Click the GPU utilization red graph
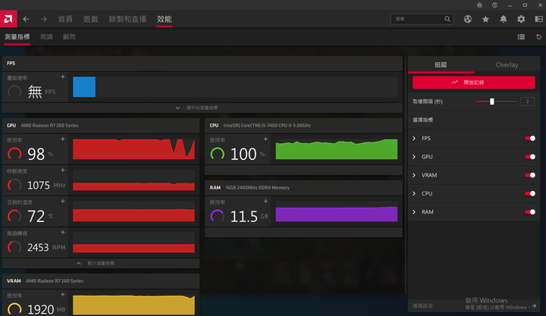 (x=133, y=149)
